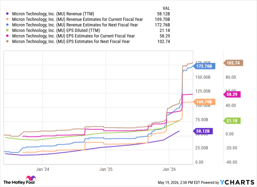The image size is (257, 187).
Task: Click the orange Current Fiscal Year revenue legend dot
Action: [x=7, y=19]
